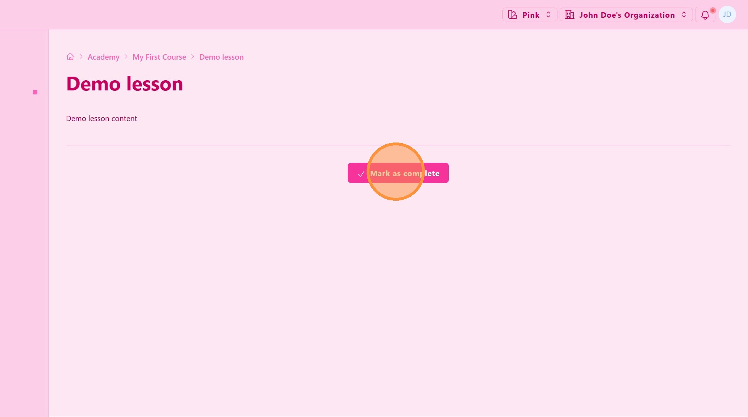Screen dimensions: 748x417
Task: Click the Demo lesson page heading
Action: tap(124, 84)
